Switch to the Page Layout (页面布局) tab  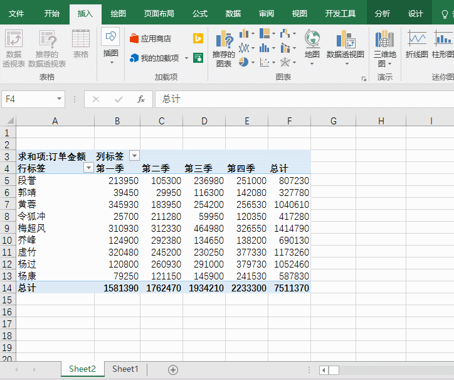pos(159,14)
